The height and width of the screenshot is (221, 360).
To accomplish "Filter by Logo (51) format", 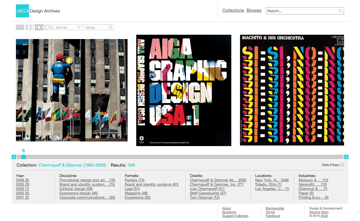I will tap(132, 189).
